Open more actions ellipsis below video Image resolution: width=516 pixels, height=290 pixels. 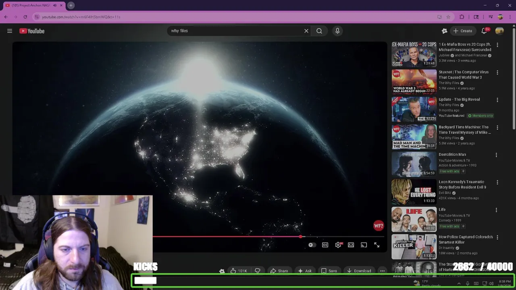[383, 271]
